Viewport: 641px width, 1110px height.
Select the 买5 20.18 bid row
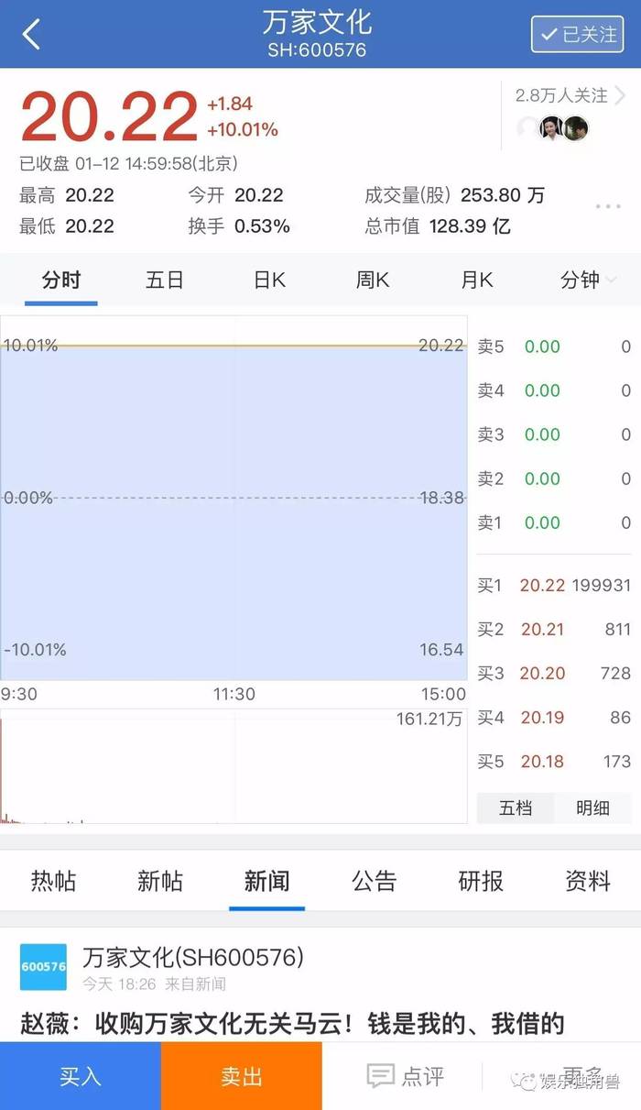pyautogui.click(x=554, y=761)
